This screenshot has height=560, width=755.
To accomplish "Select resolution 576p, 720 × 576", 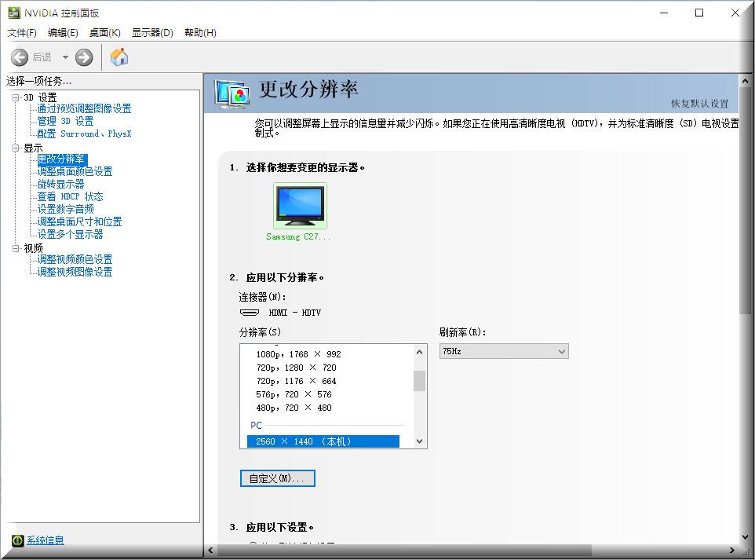I will pos(294,395).
